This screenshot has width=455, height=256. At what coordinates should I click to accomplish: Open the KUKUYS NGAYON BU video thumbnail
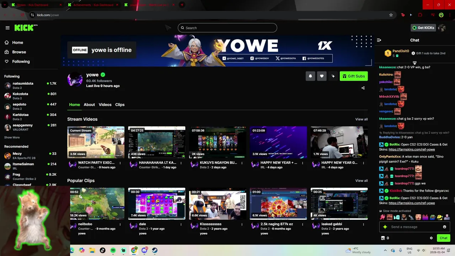tap(218, 142)
